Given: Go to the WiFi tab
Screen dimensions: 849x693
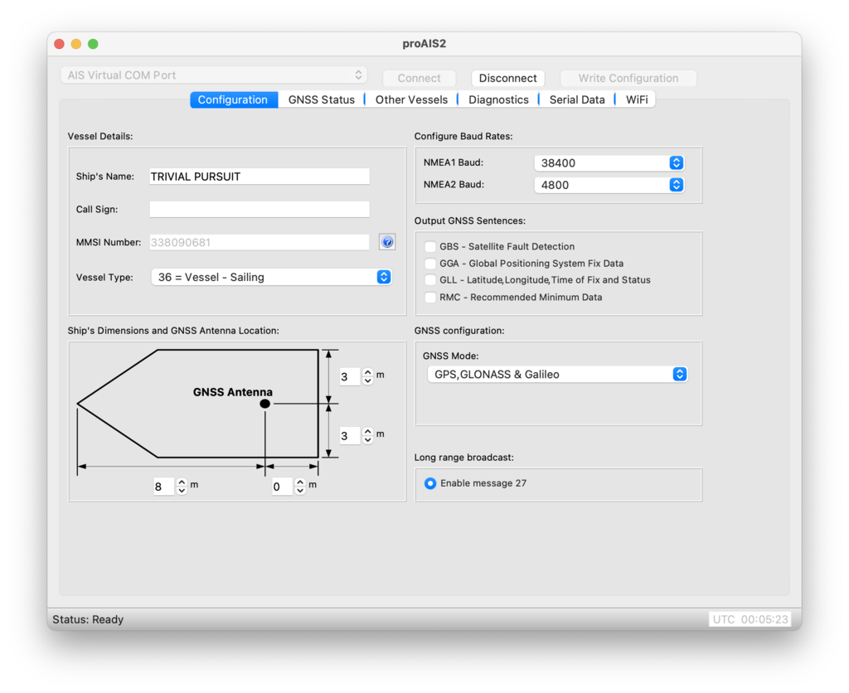Looking at the screenshot, I should (637, 99).
